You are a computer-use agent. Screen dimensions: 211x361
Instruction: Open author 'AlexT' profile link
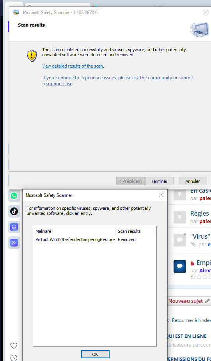(x=205, y=270)
